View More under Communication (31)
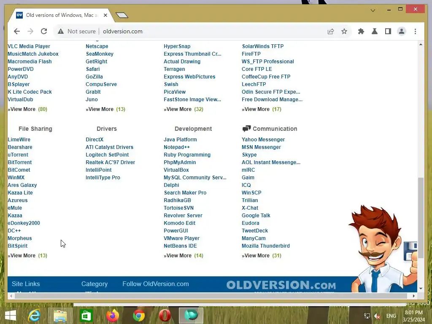This screenshot has width=432, height=324. click(262, 255)
